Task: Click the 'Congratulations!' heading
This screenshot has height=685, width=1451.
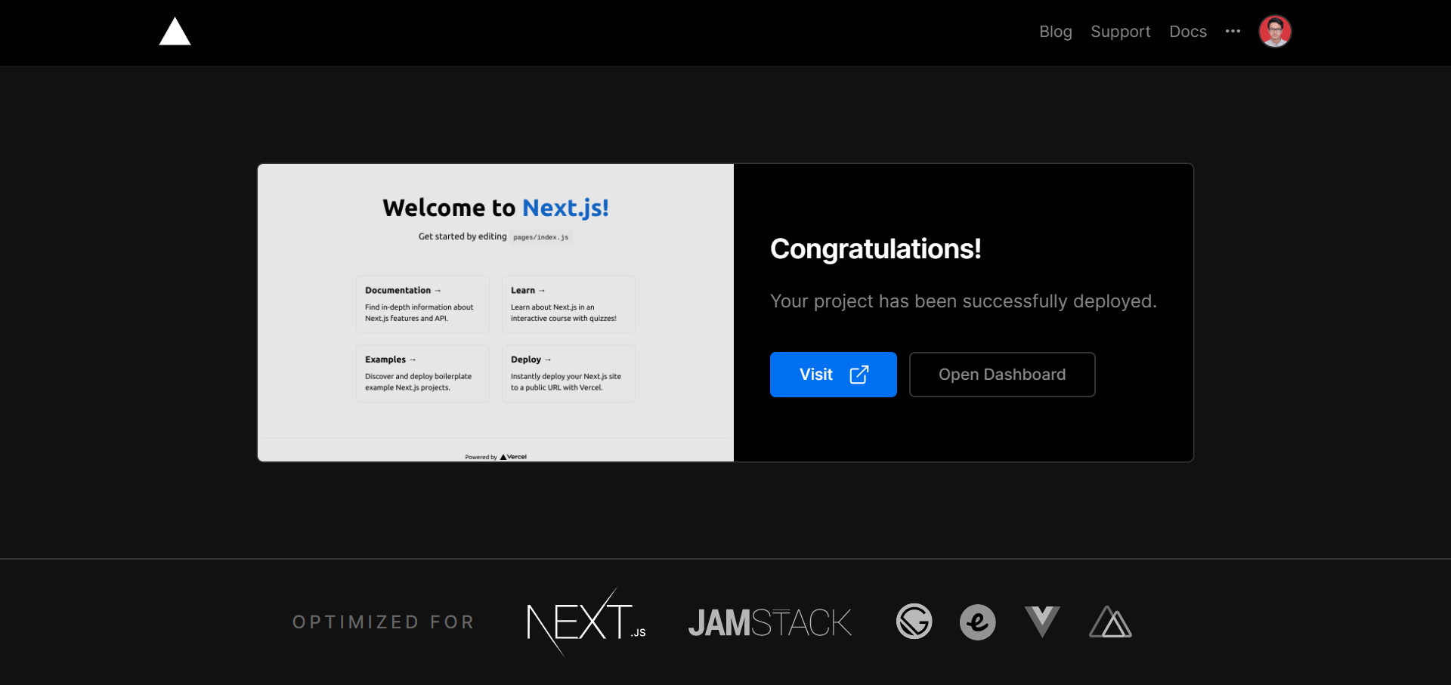Action: (876, 249)
